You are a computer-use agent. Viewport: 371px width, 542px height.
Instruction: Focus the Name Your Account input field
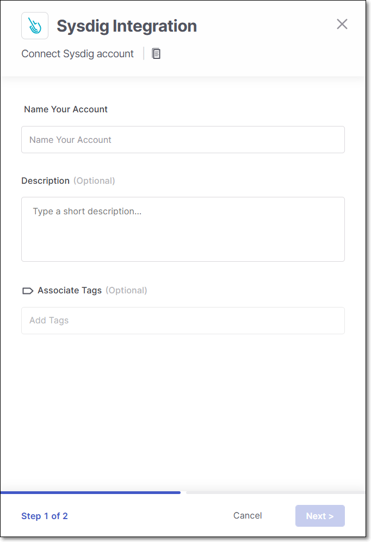[183, 140]
